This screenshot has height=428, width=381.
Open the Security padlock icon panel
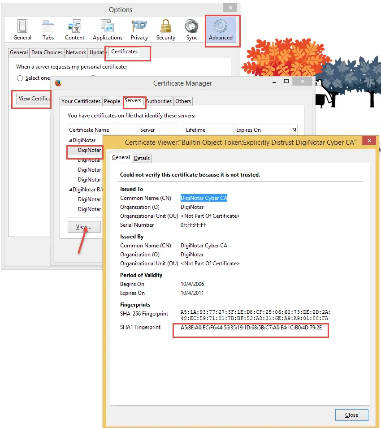[x=166, y=30]
